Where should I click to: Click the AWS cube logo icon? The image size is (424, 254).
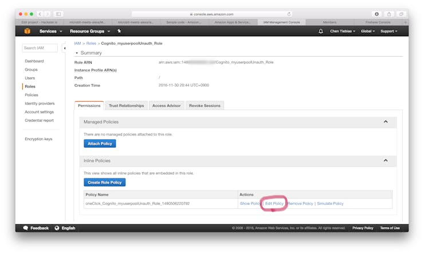[x=28, y=31]
